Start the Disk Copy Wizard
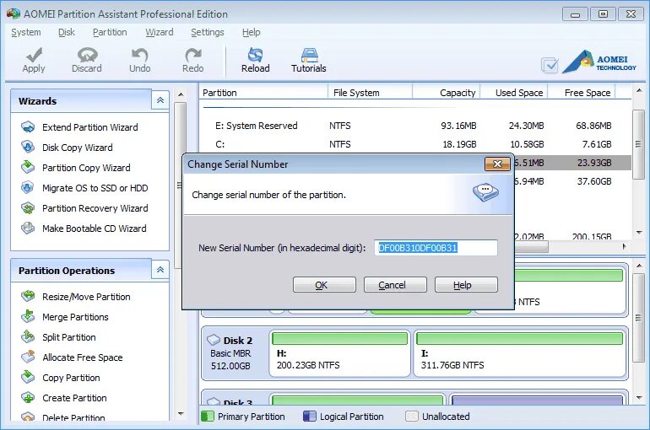Viewport: 650px width, 430px height. click(x=78, y=148)
